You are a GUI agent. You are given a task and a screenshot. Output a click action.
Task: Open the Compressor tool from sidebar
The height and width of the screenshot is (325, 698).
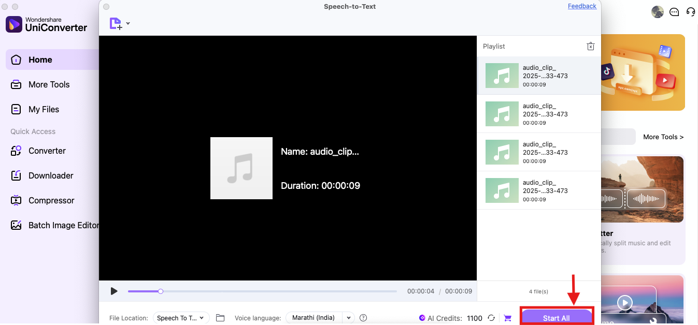tap(52, 200)
